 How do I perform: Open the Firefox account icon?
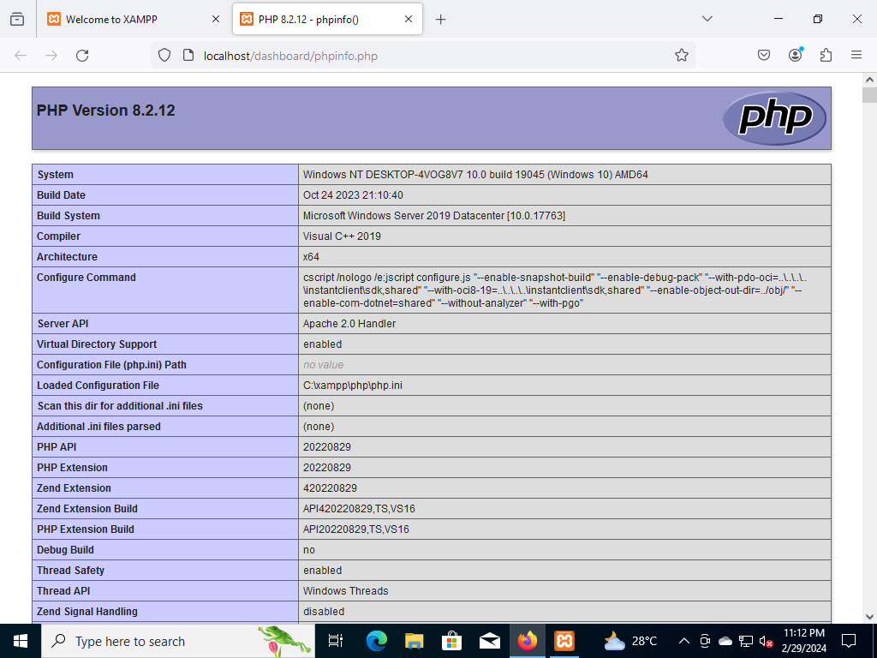(x=795, y=54)
